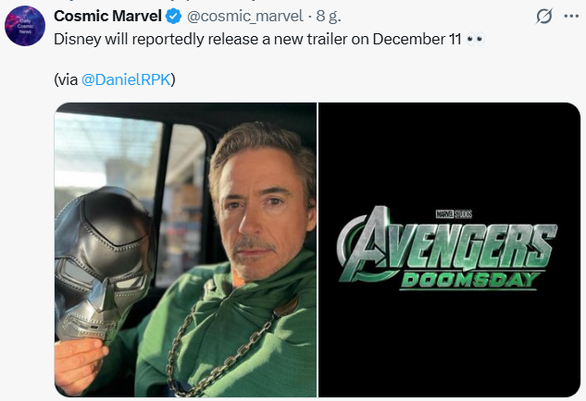
Task: Open the three-dot More options menu
Action: [x=570, y=17]
